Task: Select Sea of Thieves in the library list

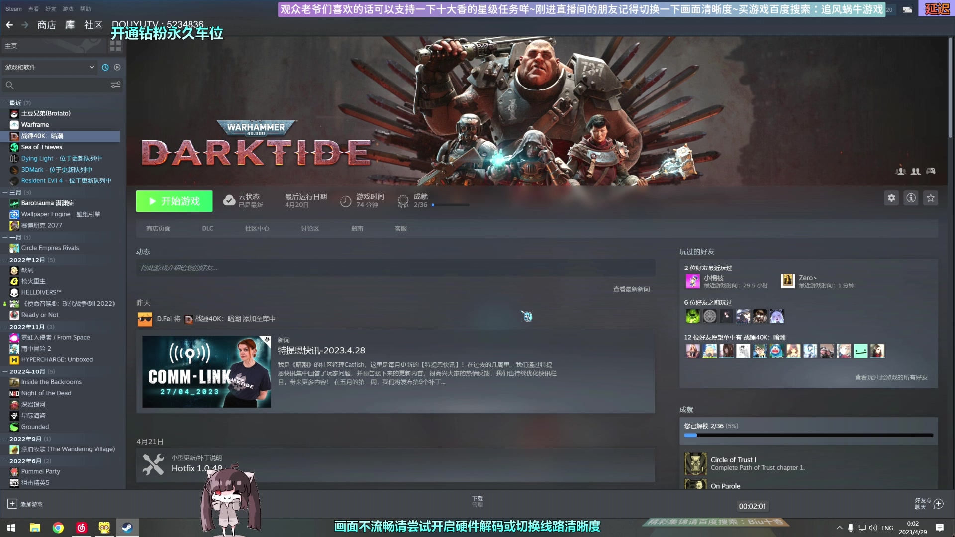Action: click(41, 147)
